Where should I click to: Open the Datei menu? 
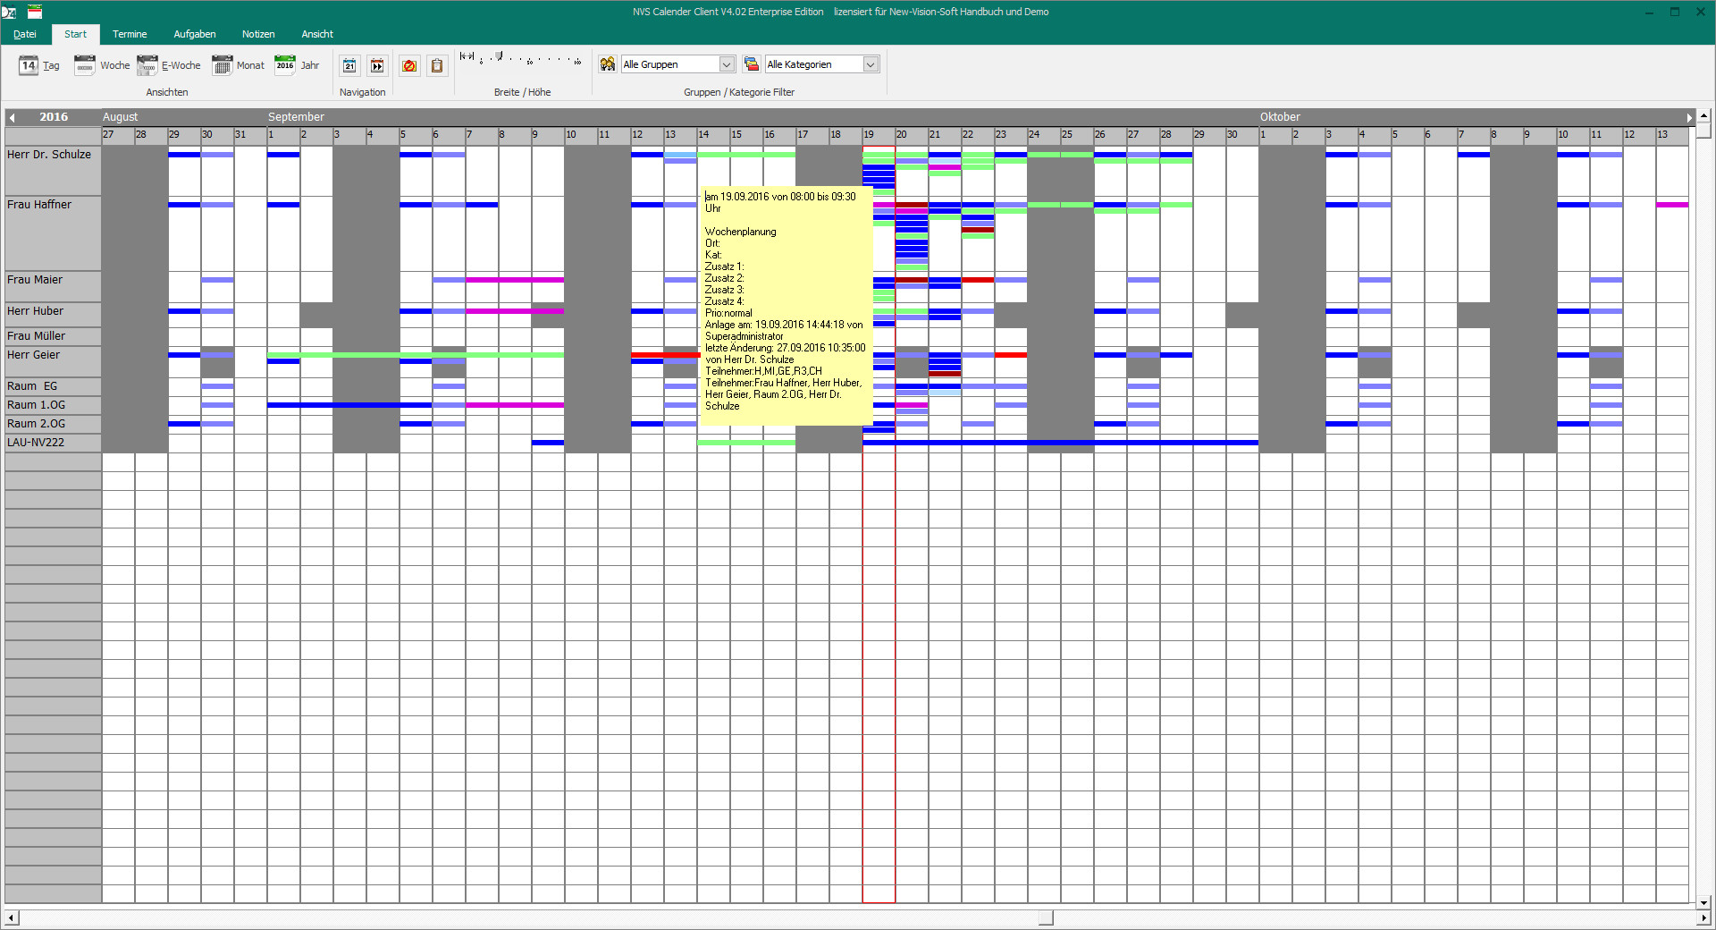(x=25, y=34)
